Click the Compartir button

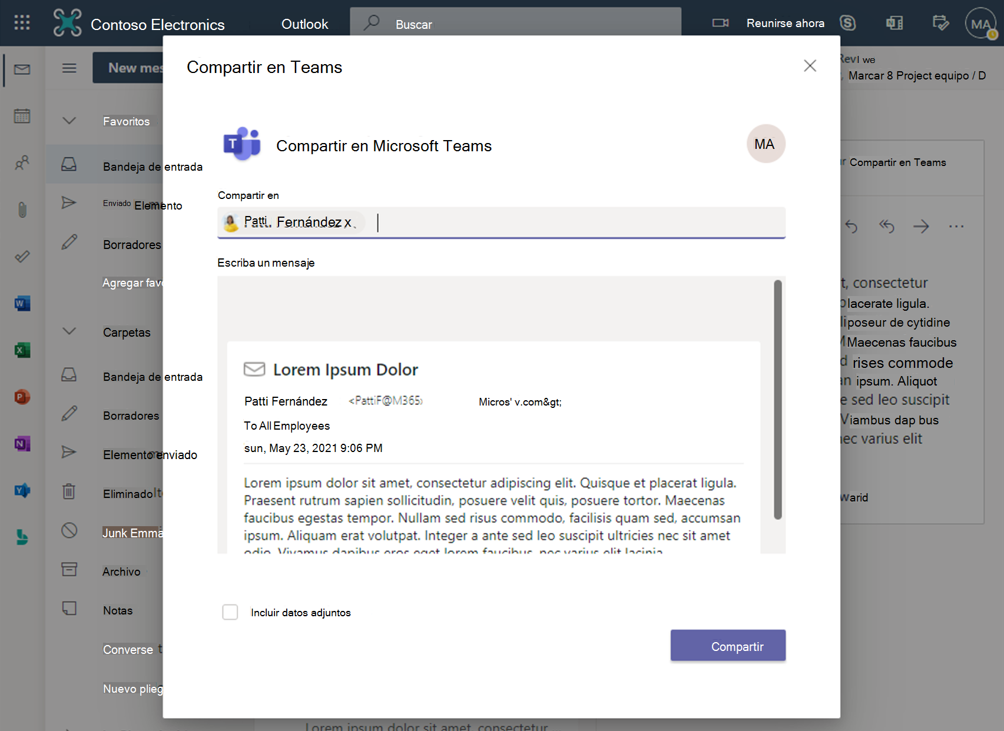[728, 646]
